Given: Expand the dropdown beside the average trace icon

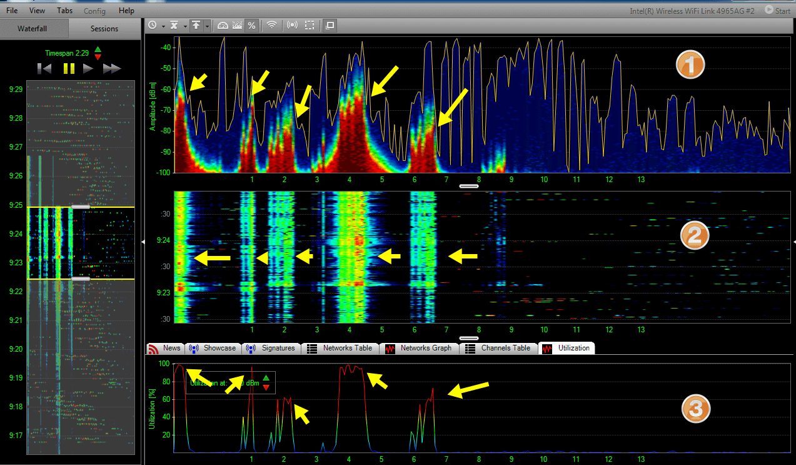Looking at the screenshot, I should [184, 25].
